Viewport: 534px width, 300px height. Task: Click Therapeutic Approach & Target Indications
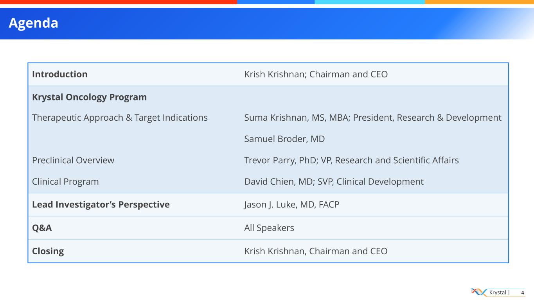pos(120,118)
